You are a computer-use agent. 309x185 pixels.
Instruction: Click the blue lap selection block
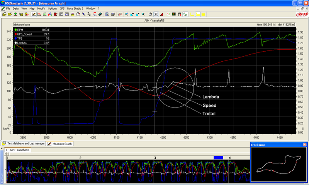[x=218, y=158]
